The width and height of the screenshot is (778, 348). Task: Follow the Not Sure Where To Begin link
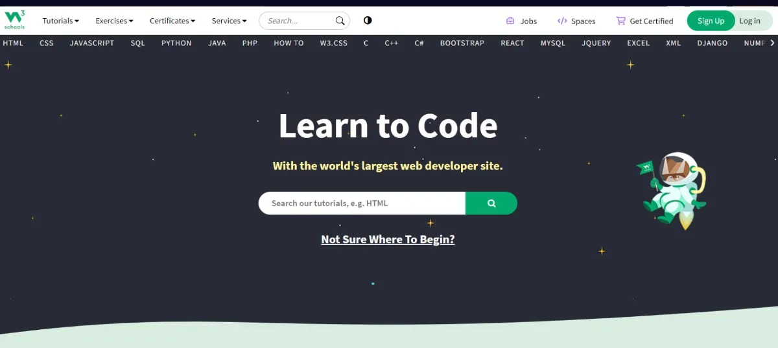coord(388,240)
